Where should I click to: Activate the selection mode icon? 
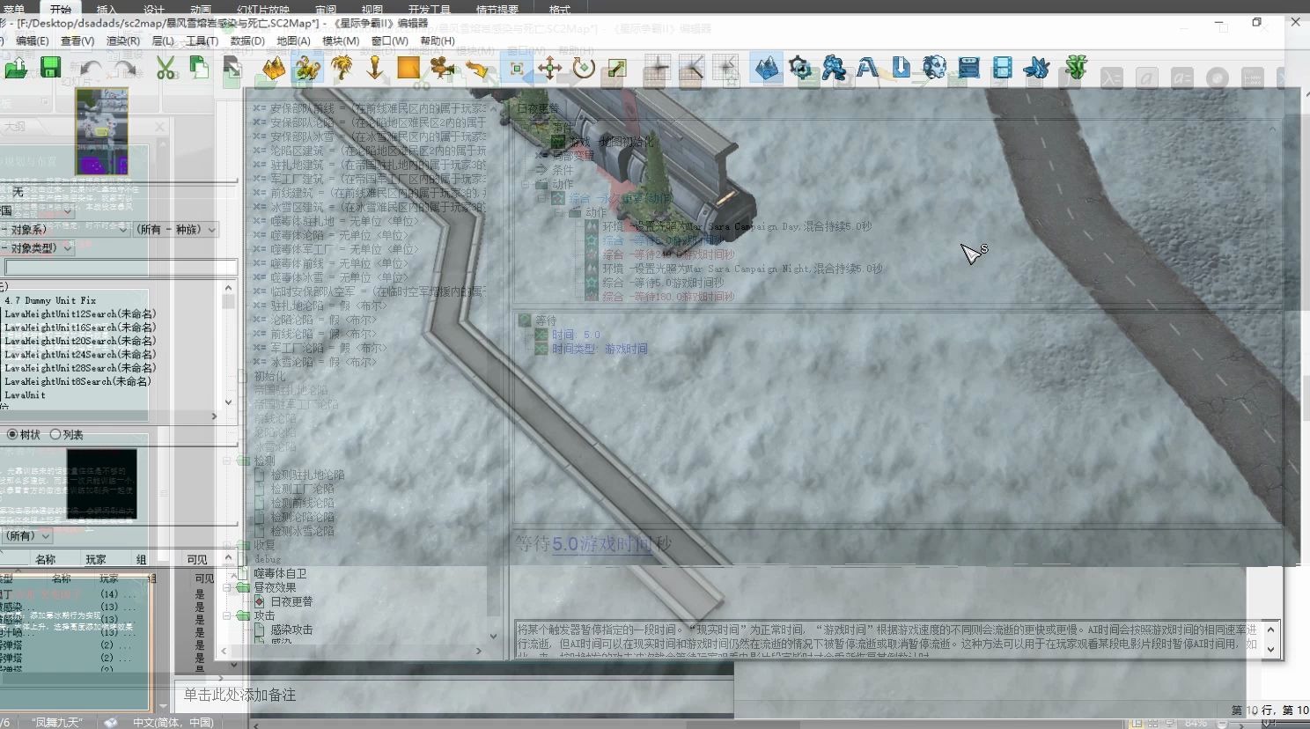coord(517,68)
